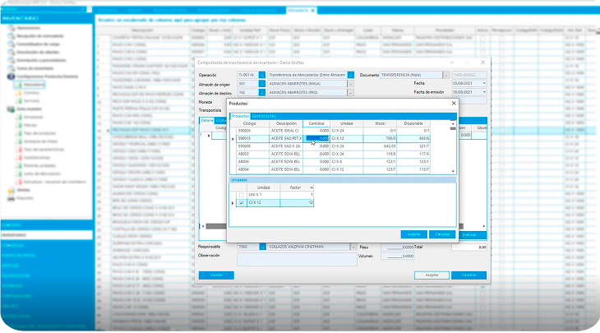This screenshot has height=333, width=600.
Task: Click the Validar button
Action: pyautogui.click(x=216, y=275)
